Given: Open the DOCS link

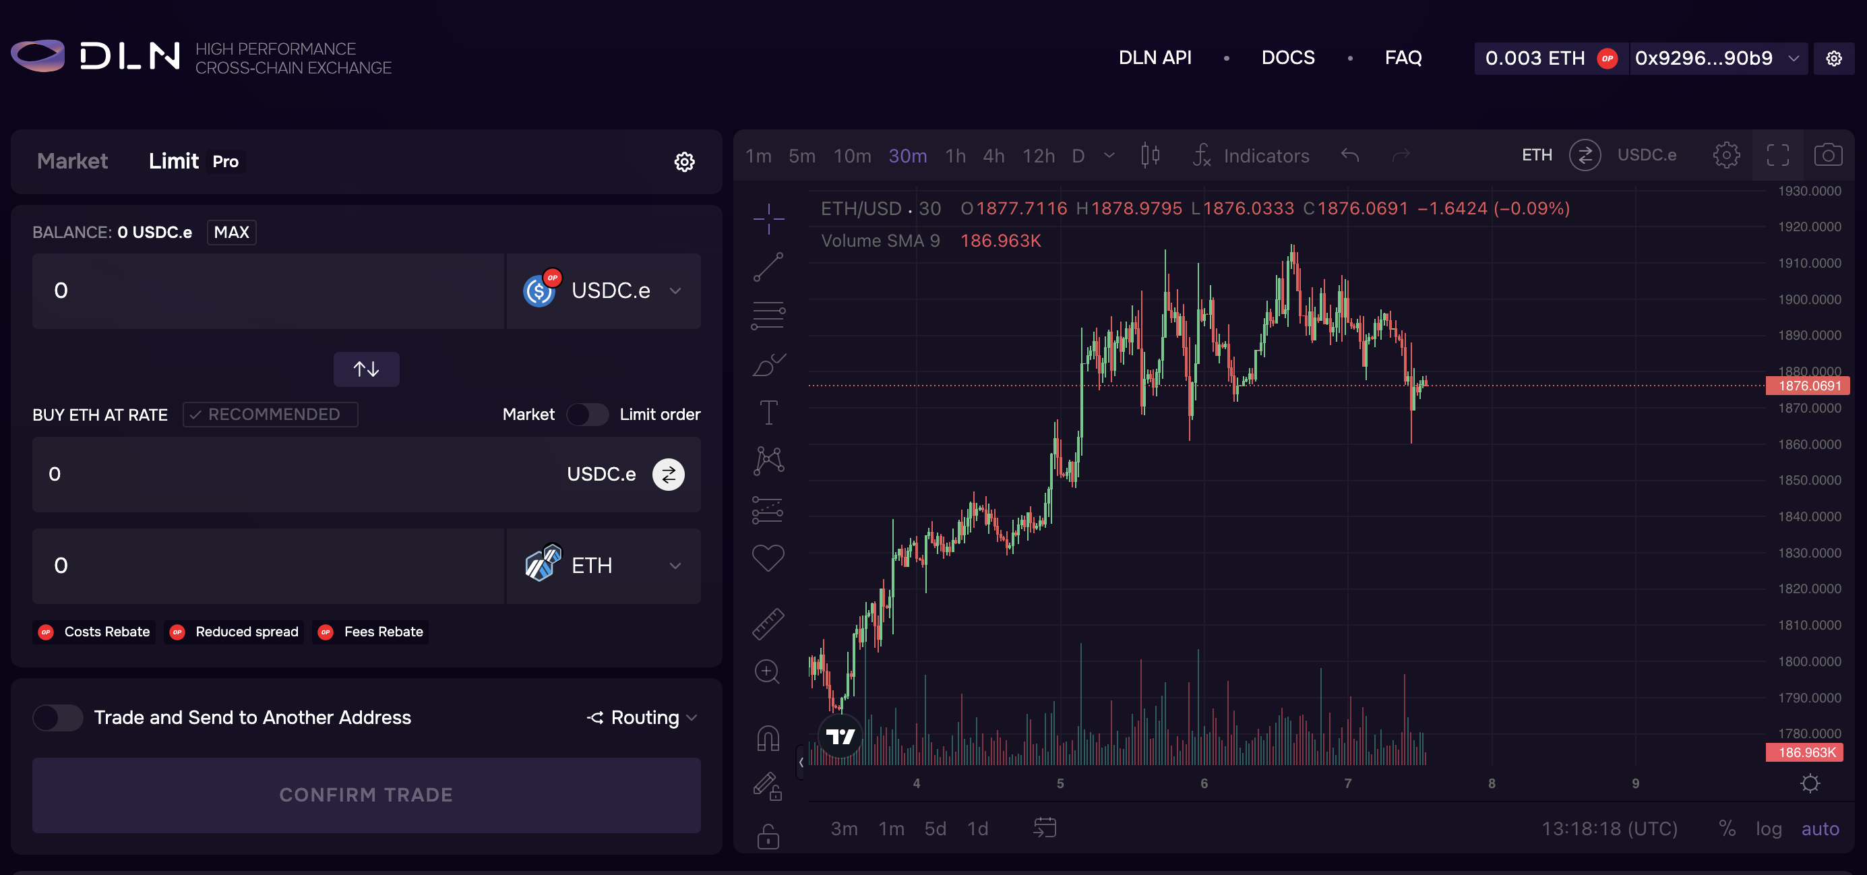Looking at the screenshot, I should tap(1288, 58).
